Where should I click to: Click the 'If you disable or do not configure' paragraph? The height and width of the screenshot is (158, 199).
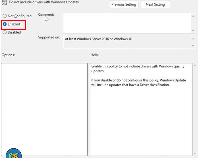138,82
